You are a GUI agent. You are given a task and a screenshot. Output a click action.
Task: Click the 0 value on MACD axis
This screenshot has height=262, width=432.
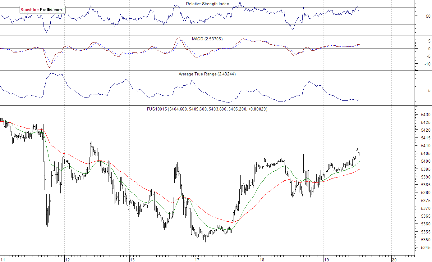pos(429,49)
